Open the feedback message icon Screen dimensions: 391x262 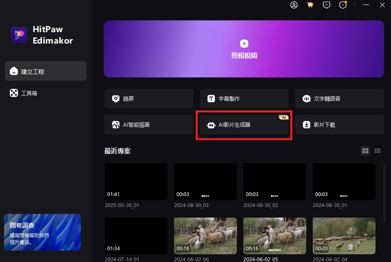coord(326,5)
